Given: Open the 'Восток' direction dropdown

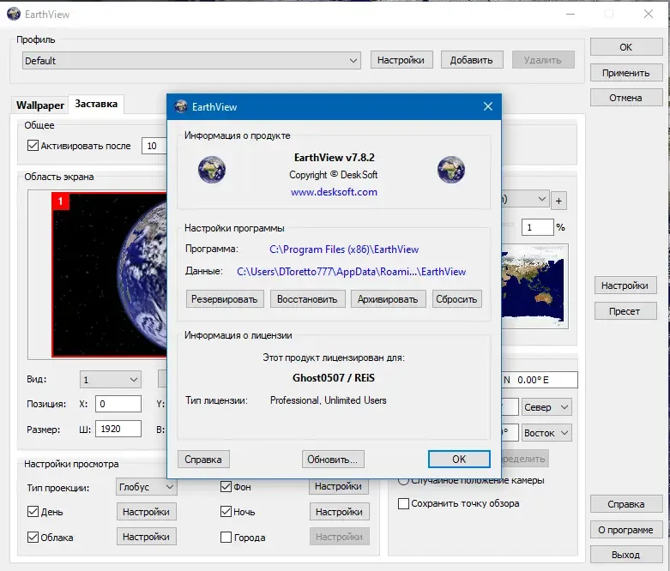Looking at the screenshot, I should pyautogui.click(x=546, y=433).
